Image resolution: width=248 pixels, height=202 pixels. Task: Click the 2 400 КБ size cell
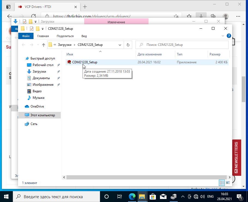pyautogui.click(x=221, y=62)
